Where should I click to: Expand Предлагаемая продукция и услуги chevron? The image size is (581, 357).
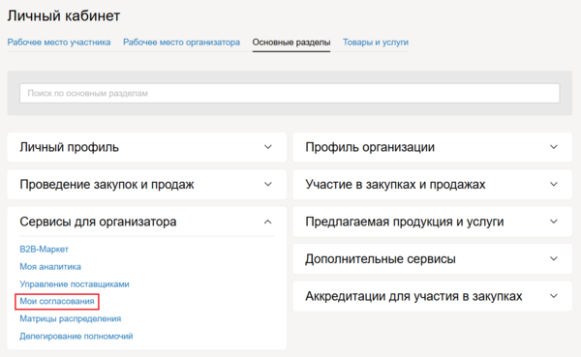(554, 222)
